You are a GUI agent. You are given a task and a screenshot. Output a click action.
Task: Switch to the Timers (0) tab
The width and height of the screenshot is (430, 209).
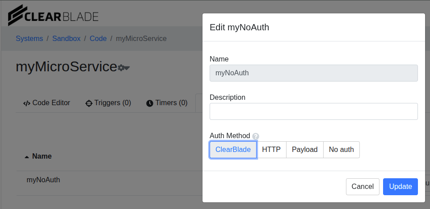(x=167, y=103)
